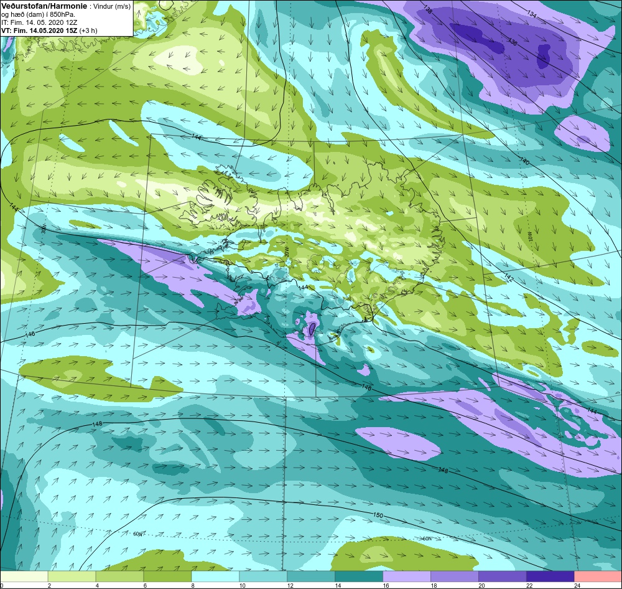Click the '134' height contour label

pyautogui.click(x=532, y=14)
